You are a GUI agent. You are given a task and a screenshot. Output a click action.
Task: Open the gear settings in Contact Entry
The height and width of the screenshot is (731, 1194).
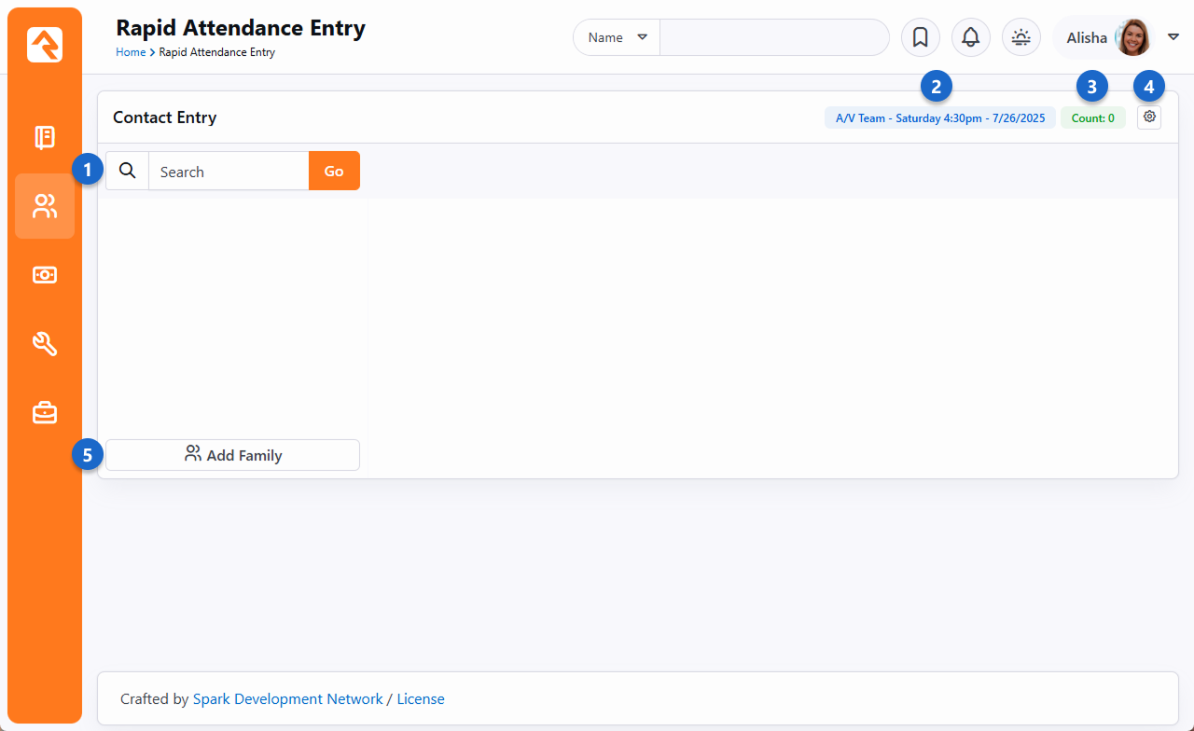tap(1149, 117)
